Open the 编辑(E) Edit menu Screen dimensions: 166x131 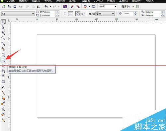[x=23, y=1]
